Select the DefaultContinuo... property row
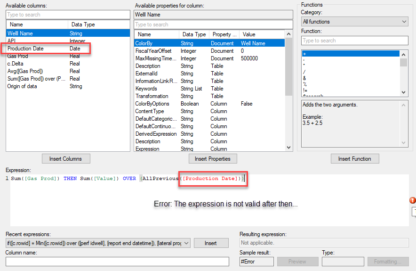416x271 pixels. tap(209, 126)
